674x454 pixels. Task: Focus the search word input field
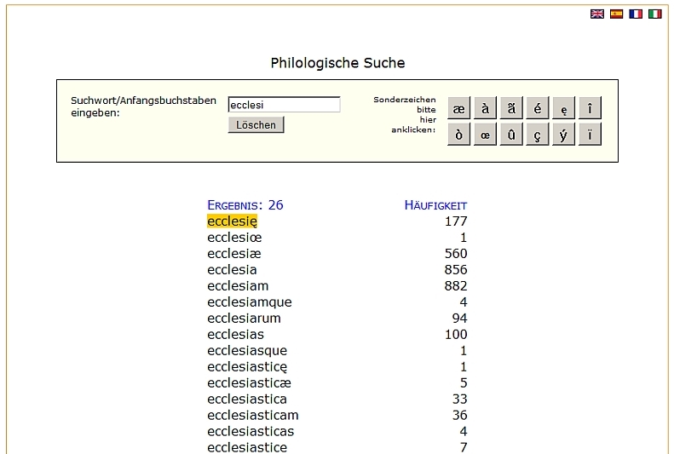284,105
